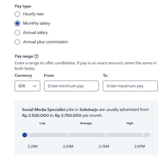
Task: Focus the Enter minimum pay field
Action: [x=71, y=86]
